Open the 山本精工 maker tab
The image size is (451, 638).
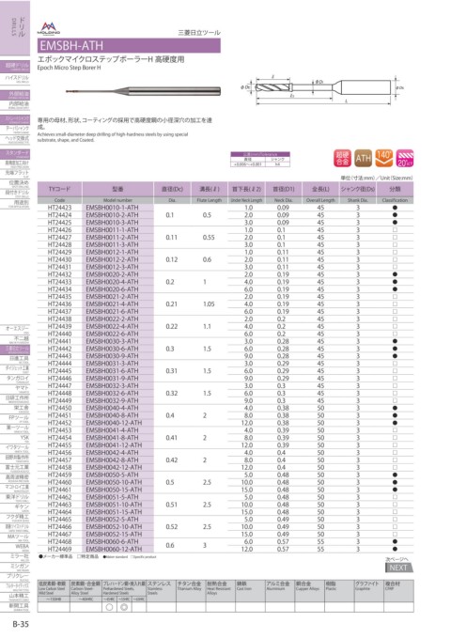tap(15, 597)
